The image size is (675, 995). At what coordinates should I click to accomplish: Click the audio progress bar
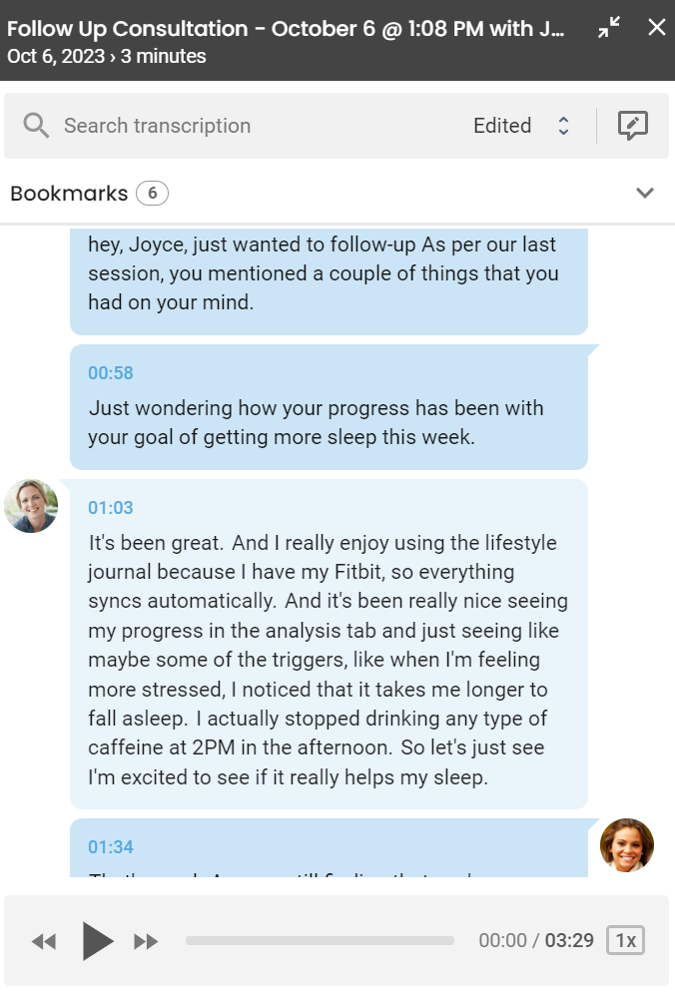(x=321, y=940)
